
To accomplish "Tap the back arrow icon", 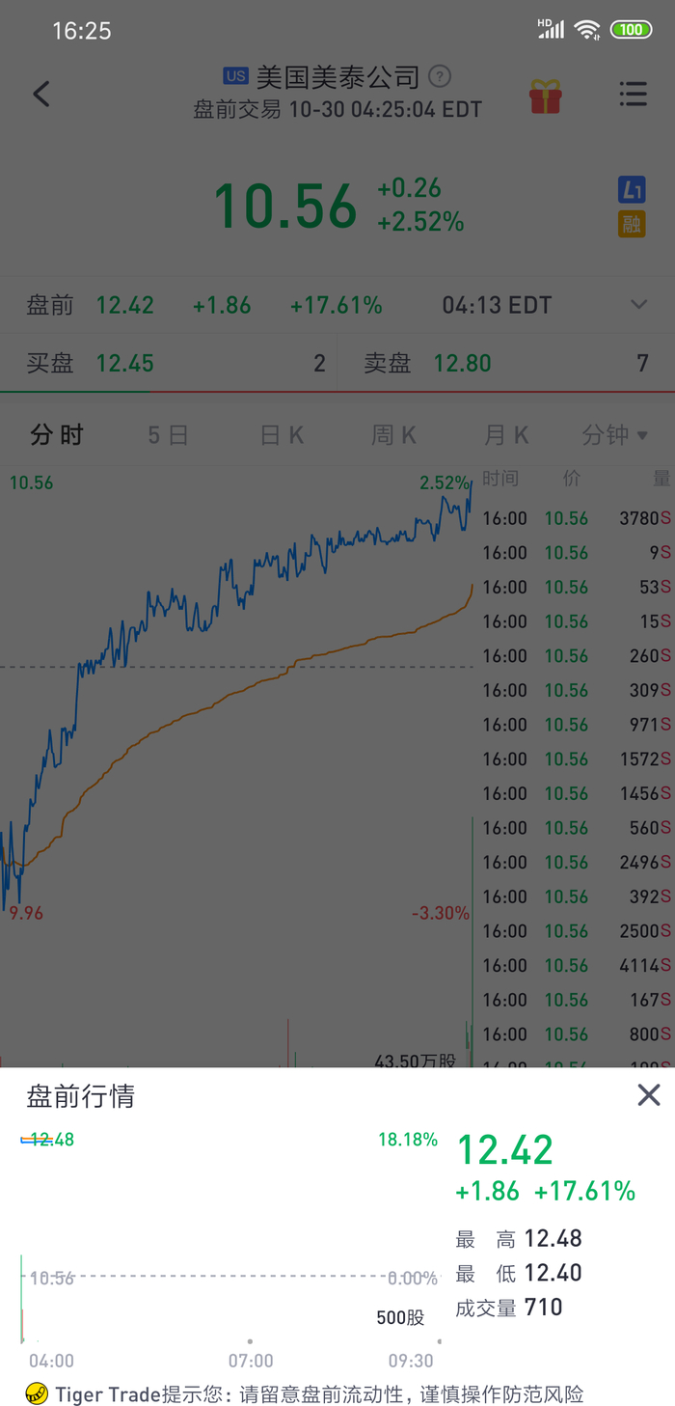I will [40, 94].
